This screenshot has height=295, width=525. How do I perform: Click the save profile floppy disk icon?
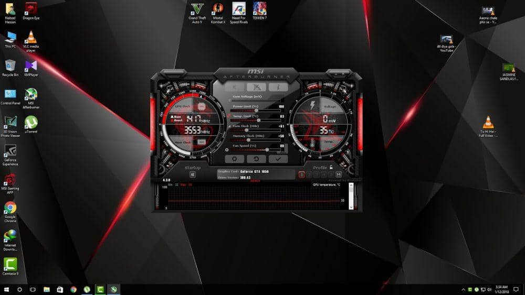pos(339,174)
